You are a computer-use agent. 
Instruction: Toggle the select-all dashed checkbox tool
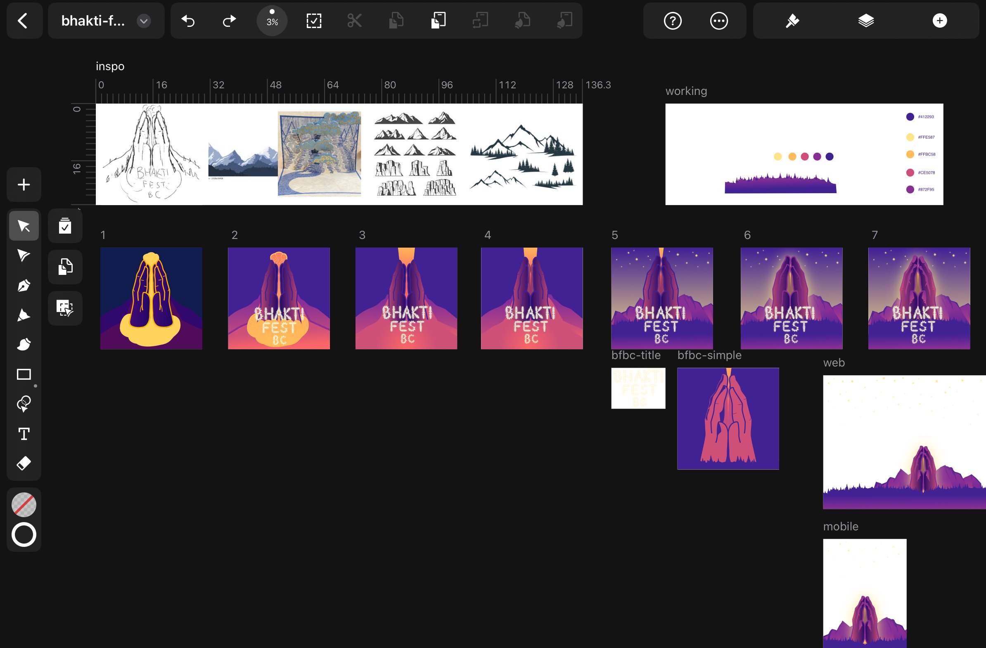(314, 21)
